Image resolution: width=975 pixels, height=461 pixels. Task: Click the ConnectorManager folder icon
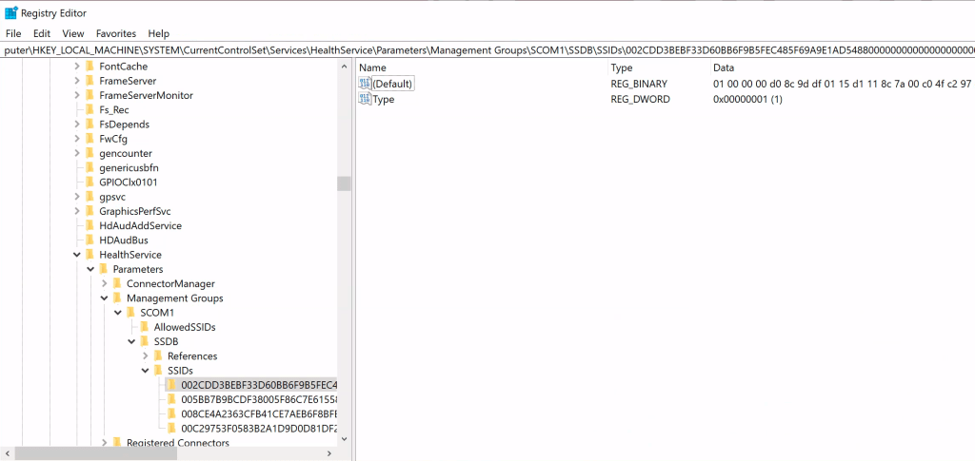117,284
